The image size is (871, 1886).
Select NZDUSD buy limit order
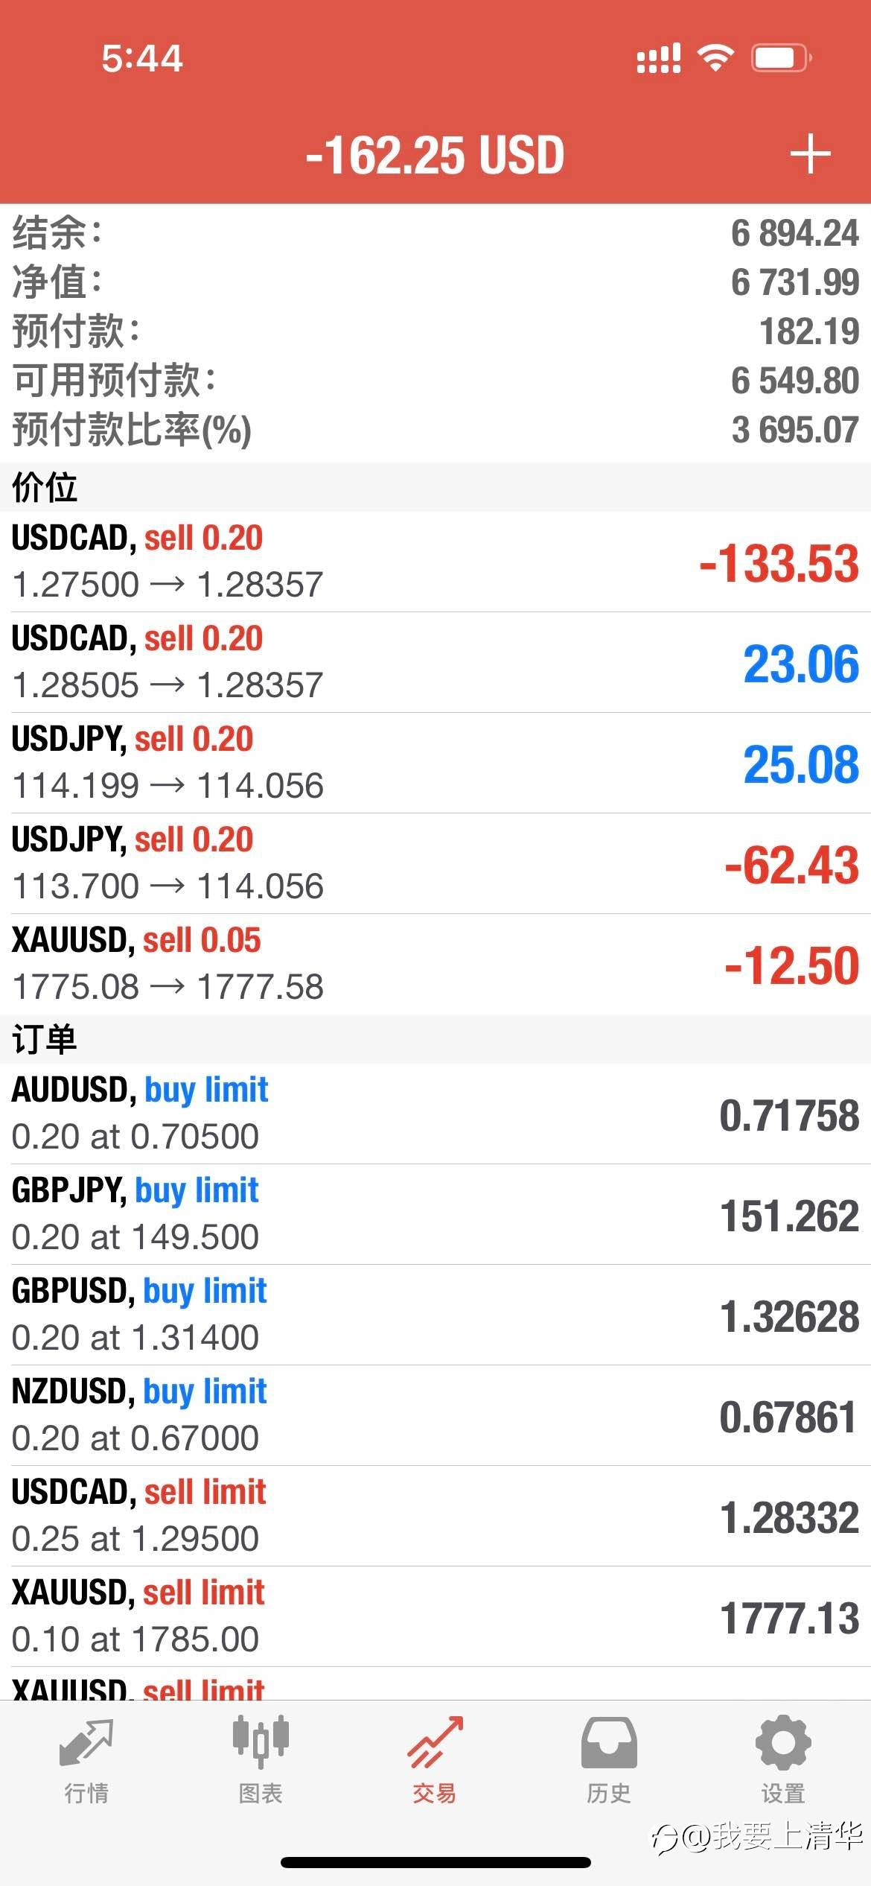(x=435, y=1415)
